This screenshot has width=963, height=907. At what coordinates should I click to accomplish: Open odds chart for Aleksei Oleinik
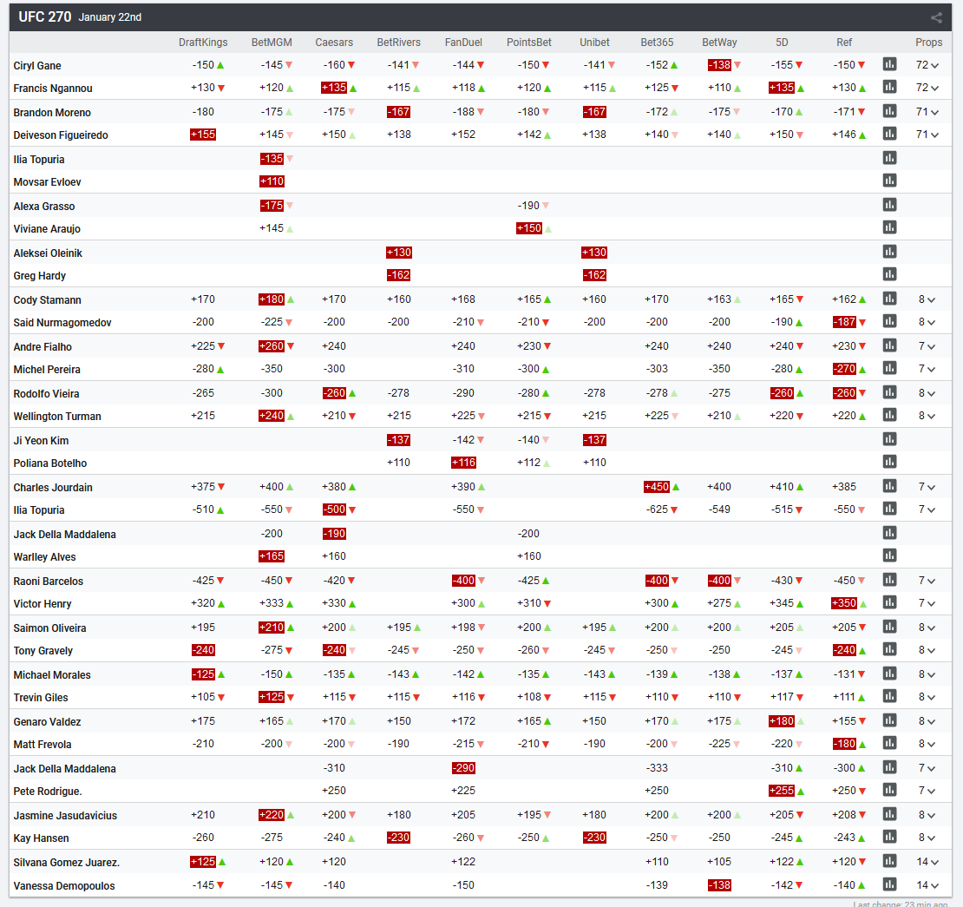889,252
